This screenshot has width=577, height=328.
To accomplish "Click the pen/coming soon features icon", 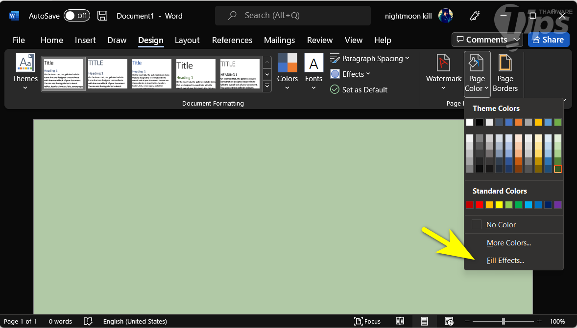I will pyautogui.click(x=475, y=16).
